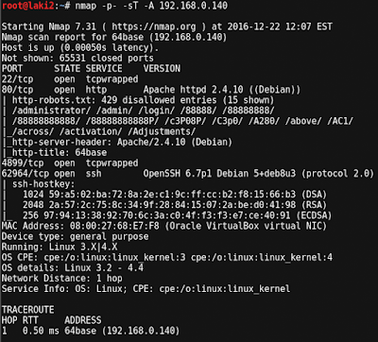Click the TRACEROUTE heading

pos(28,310)
